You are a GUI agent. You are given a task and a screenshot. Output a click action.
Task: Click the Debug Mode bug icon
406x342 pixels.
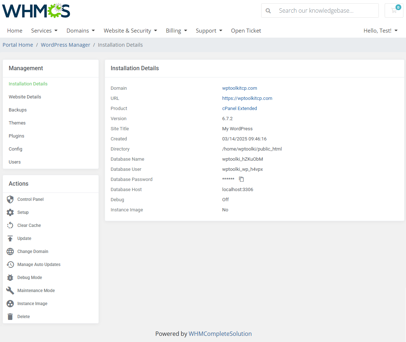[x=10, y=277]
